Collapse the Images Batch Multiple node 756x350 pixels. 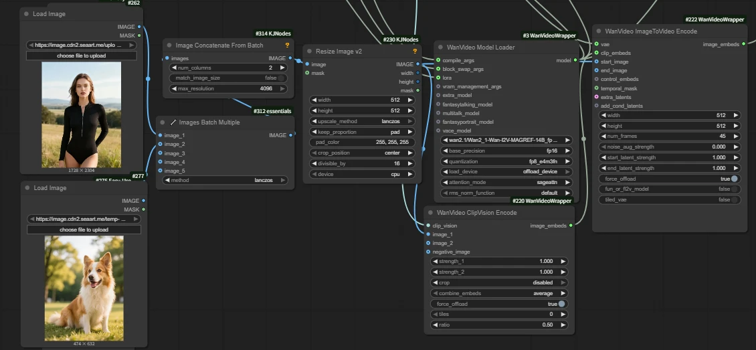click(x=162, y=122)
